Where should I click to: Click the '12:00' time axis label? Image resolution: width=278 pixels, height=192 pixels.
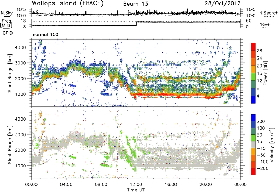pos(136,185)
